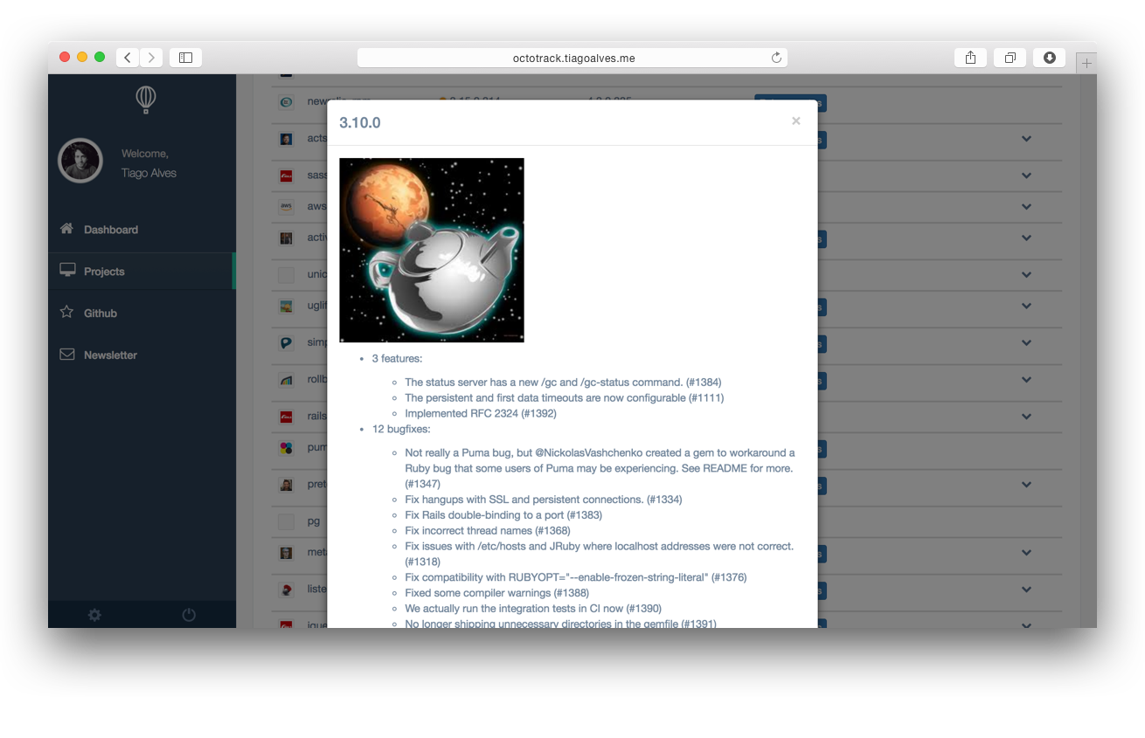Click 'Fix Rails double-binding to a port' line
The width and height of the screenshot is (1145, 738).
(503, 515)
